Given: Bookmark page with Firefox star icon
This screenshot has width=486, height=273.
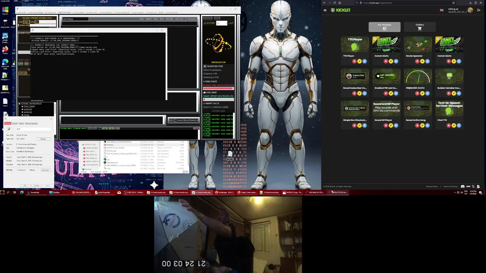Looking at the screenshot, I should click(x=453, y=3).
